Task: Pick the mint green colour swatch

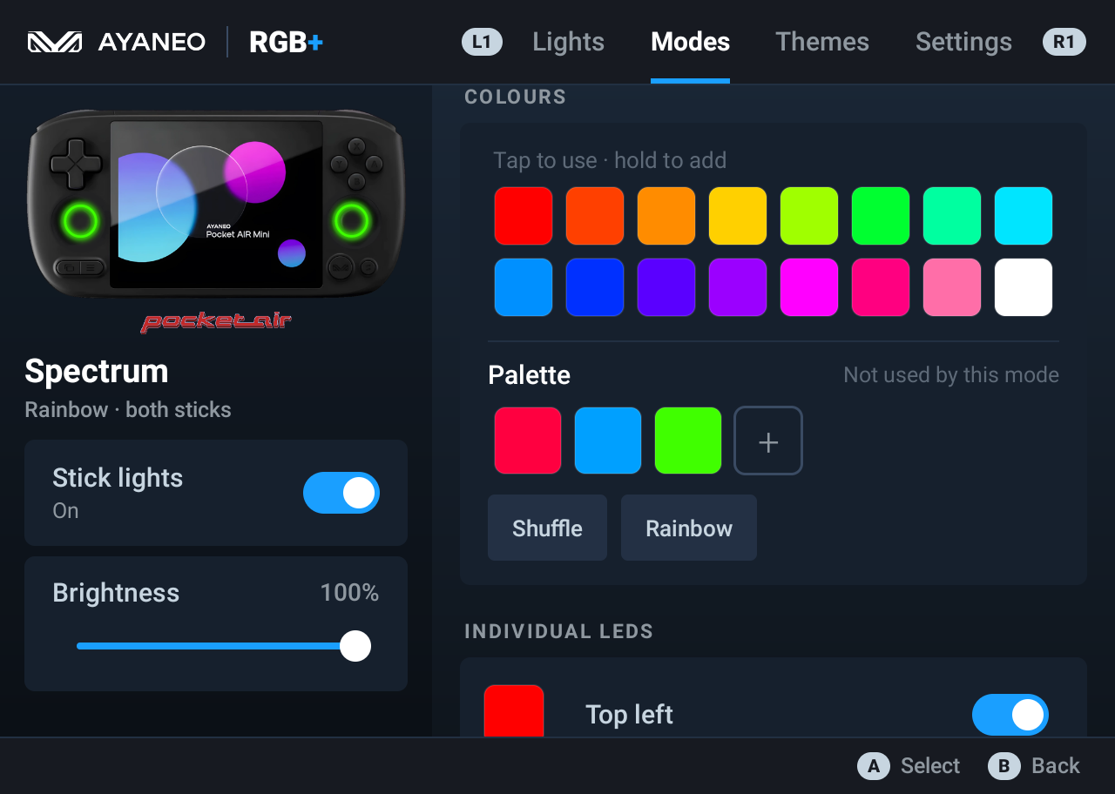Action: [952, 216]
